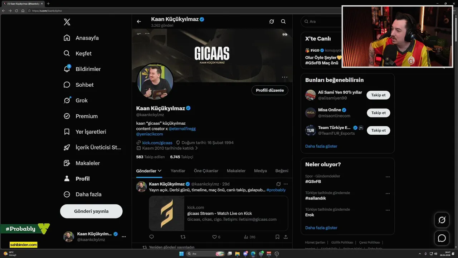Switch to Makaleler profile tab
Image resolution: width=458 pixels, height=258 pixels.
click(x=236, y=171)
